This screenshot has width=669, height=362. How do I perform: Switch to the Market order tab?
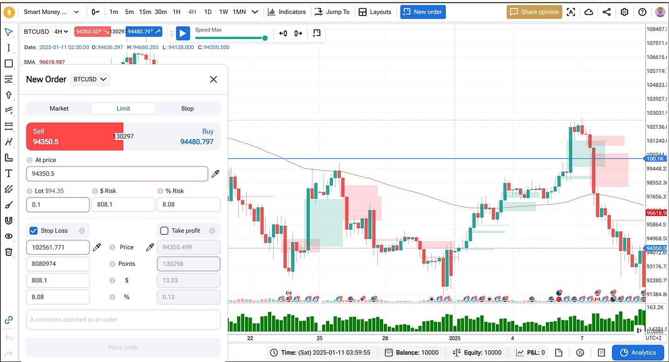59,109
